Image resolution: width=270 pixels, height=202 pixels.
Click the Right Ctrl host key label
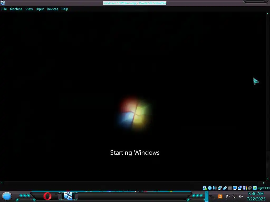pyautogui.click(x=263, y=188)
